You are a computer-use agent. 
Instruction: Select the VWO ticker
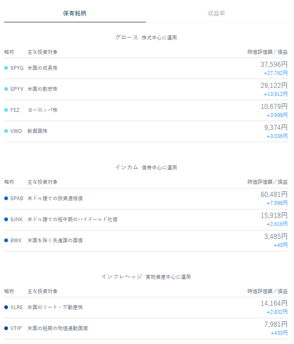pyautogui.click(x=16, y=131)
